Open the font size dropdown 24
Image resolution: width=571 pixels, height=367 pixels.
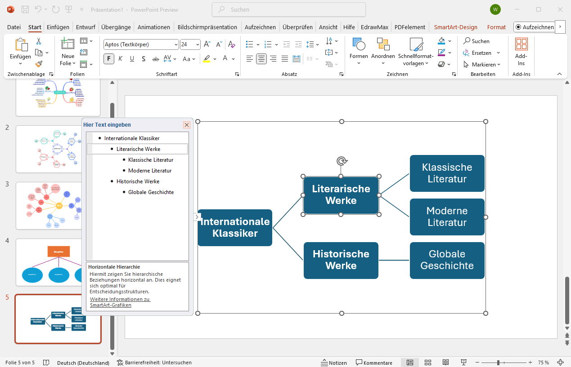click(x=198, y=44)
